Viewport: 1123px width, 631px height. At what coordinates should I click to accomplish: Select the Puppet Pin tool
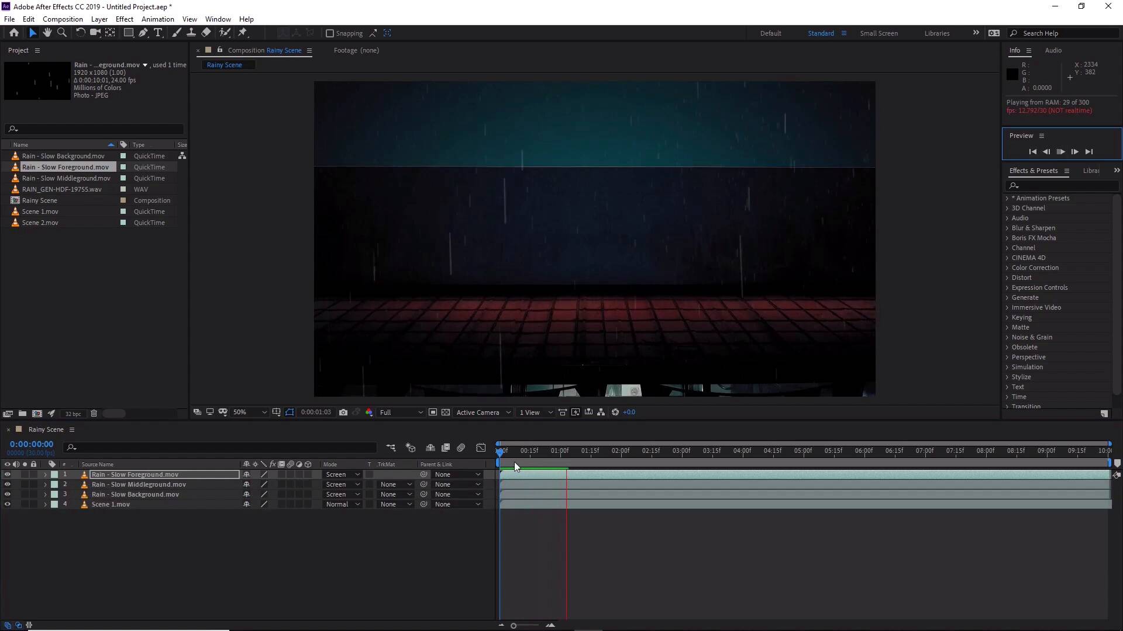243,33
